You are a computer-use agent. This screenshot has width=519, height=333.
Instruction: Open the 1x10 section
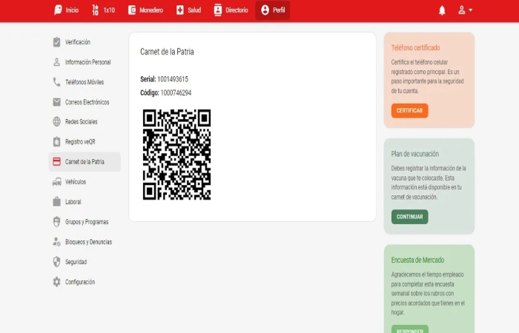tap(103, 10)
